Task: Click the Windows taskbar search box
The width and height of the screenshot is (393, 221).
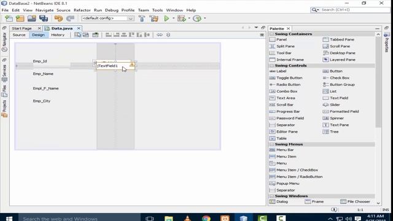Action: pos(79,218)
